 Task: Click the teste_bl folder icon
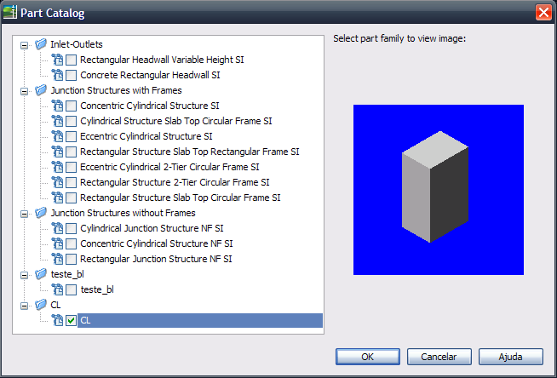tap(41, 274)
